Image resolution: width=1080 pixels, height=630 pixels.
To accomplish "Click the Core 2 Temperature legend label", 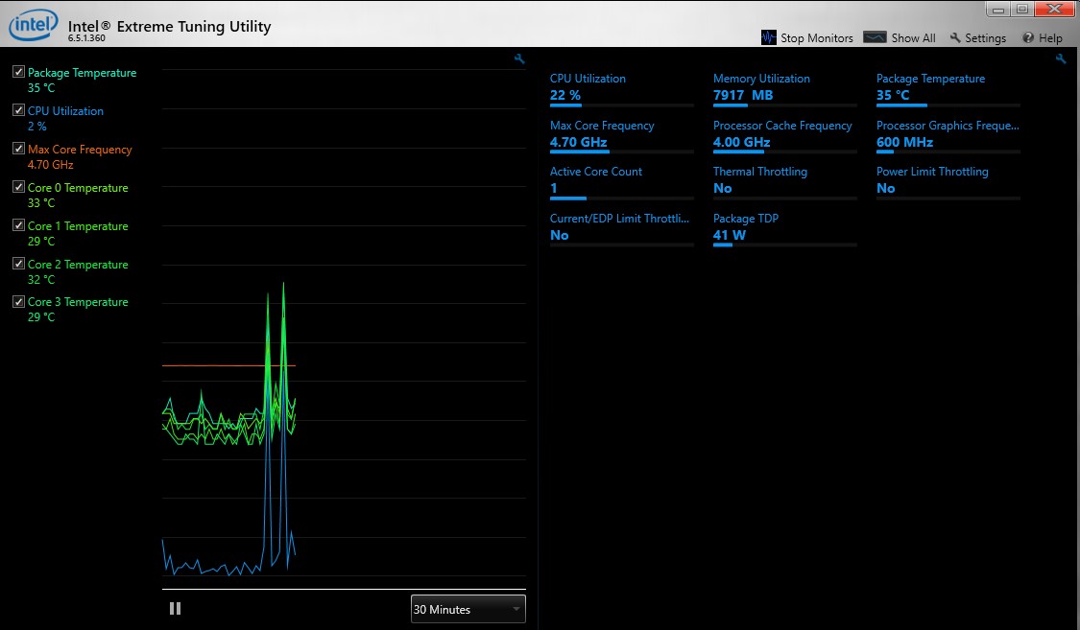I will tap(78, 264).
